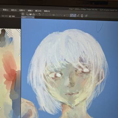Toggle the third snap icon with pen
Viewport: 118px width, 118px height.
[78, 15]
